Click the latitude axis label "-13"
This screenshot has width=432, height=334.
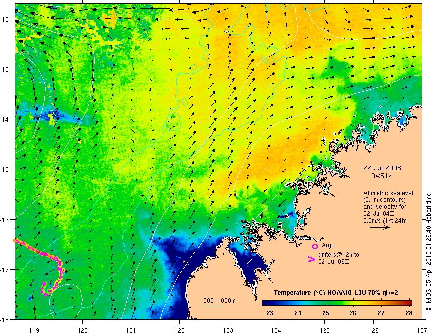[x=5, y=69]
